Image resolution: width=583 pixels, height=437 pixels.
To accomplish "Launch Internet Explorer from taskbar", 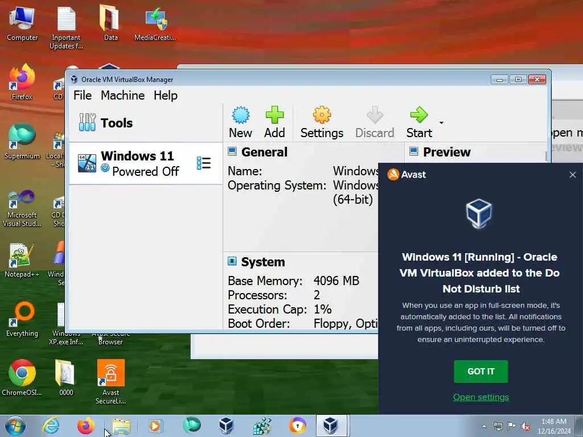I will pyautogui.click(x=51, y=426).
